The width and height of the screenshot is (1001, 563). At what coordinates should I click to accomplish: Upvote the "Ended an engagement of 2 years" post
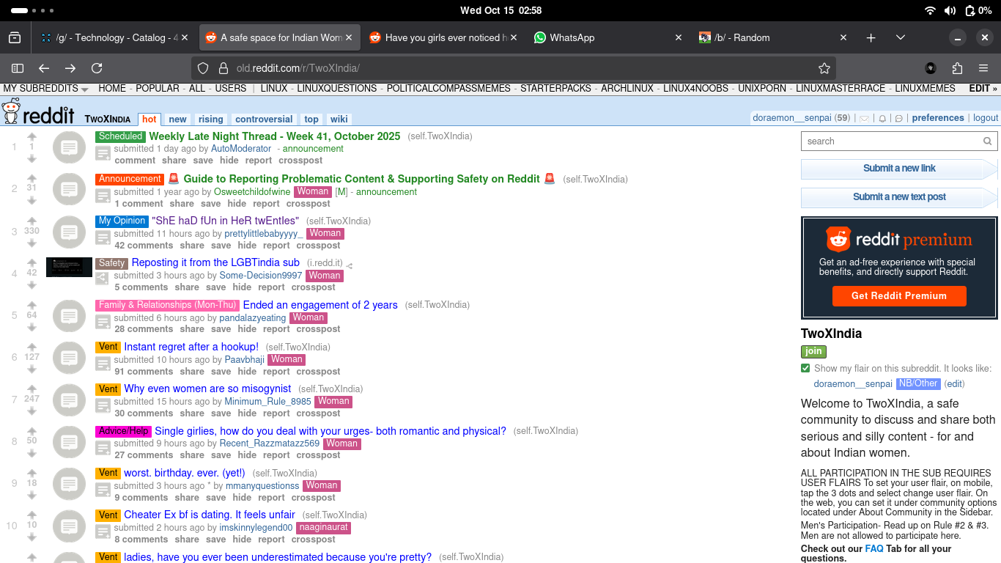32,304
